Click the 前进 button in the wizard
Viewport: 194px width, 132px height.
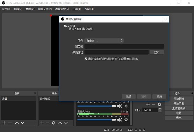[144, 96]
